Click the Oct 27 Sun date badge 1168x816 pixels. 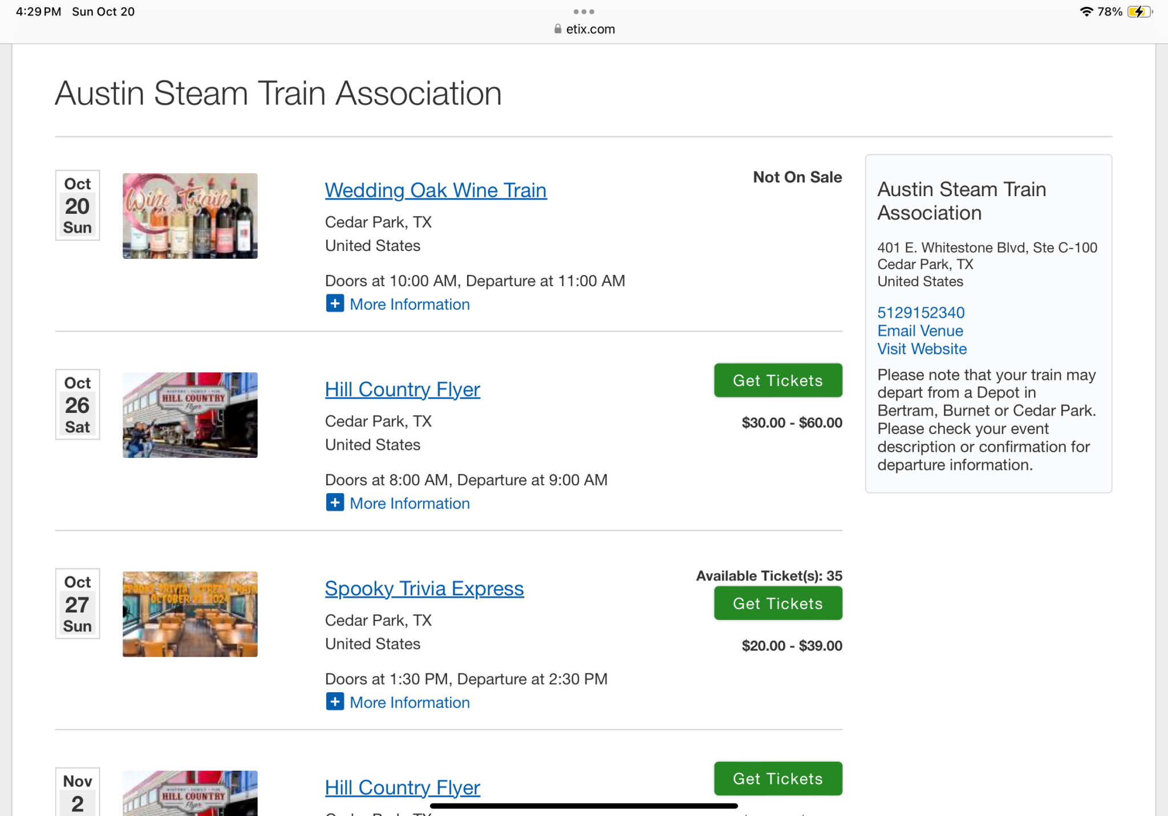click(78, 603)
